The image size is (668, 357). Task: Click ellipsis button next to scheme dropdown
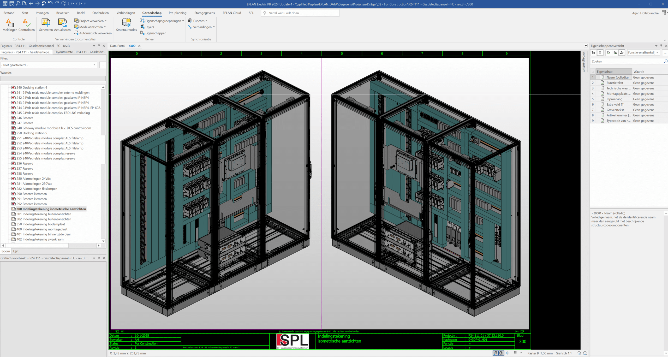point(665,53)
